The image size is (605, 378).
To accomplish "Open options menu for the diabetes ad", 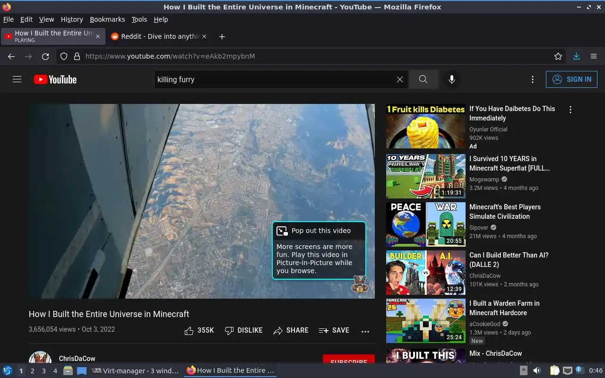I will (x=570, y=110).
